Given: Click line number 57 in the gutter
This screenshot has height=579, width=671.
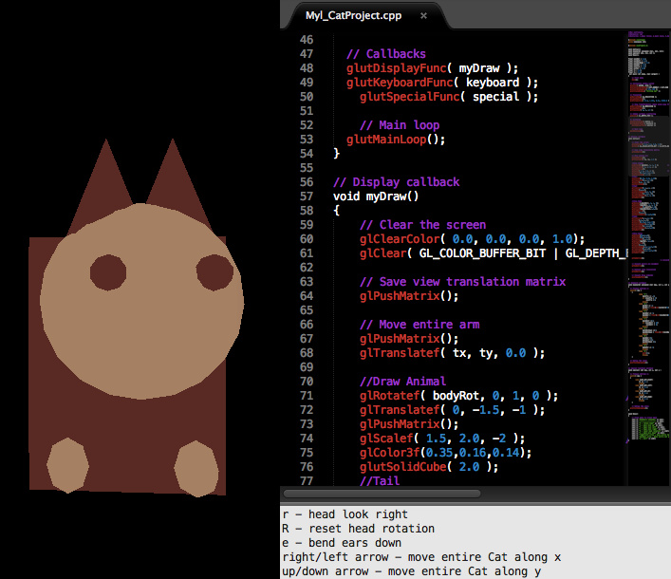Looking at the screenshot, I should click(x=305, y=196).
